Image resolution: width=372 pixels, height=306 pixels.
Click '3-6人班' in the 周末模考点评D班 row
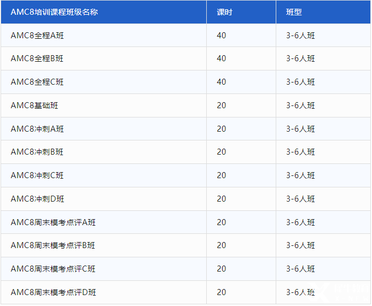[x=300, y=292]
